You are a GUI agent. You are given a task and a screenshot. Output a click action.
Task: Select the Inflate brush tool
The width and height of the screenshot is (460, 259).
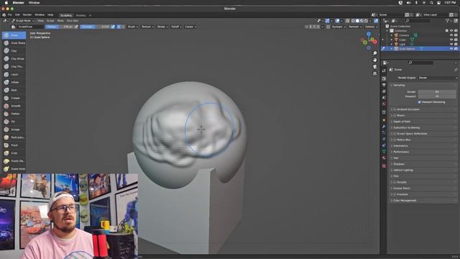[x=14, y=82]
